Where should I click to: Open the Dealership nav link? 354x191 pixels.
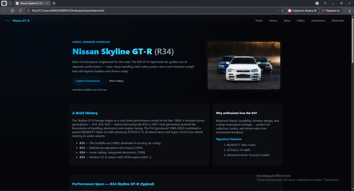(338, 21)
